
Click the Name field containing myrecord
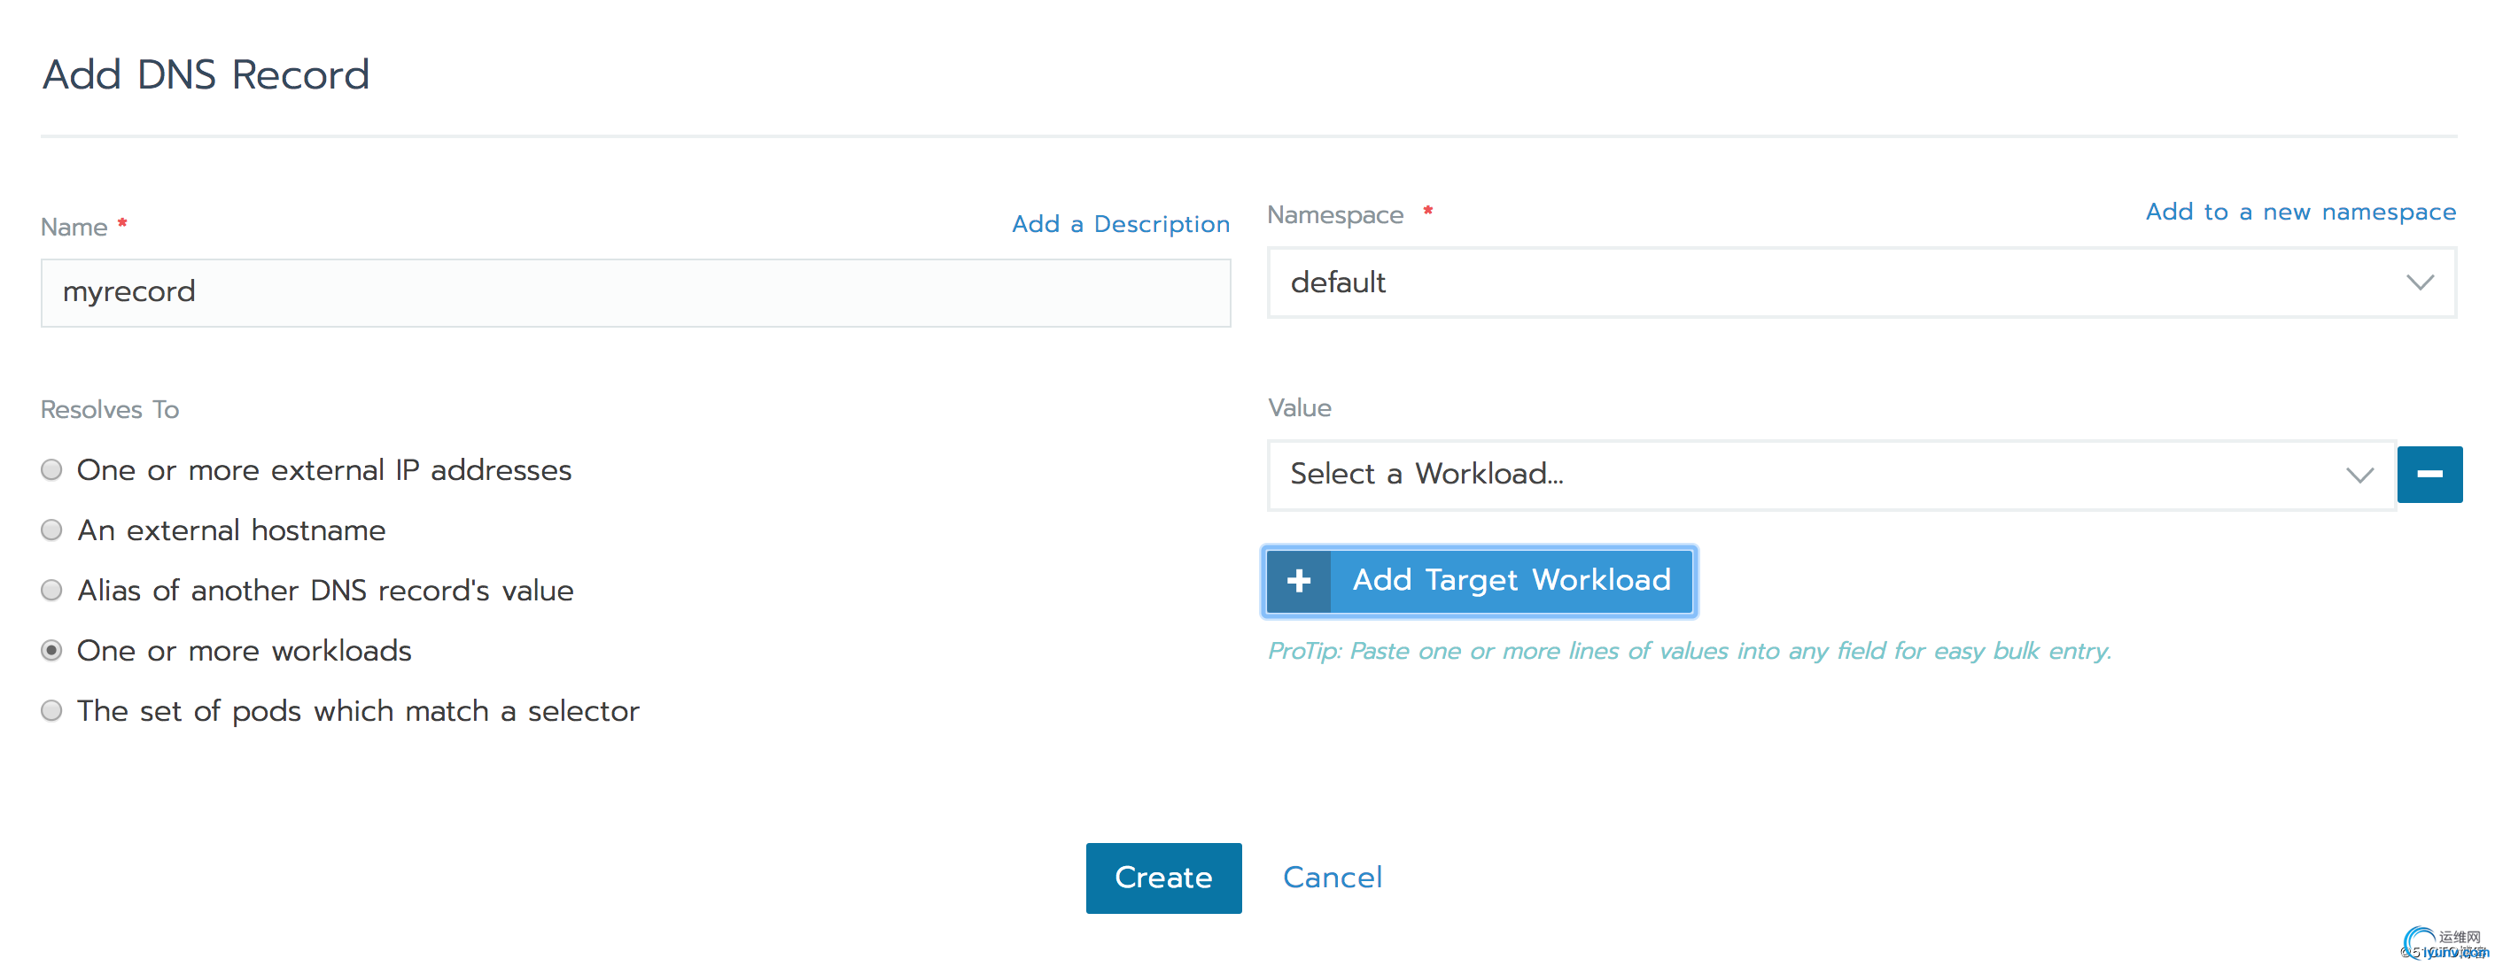tap(635, 292)
